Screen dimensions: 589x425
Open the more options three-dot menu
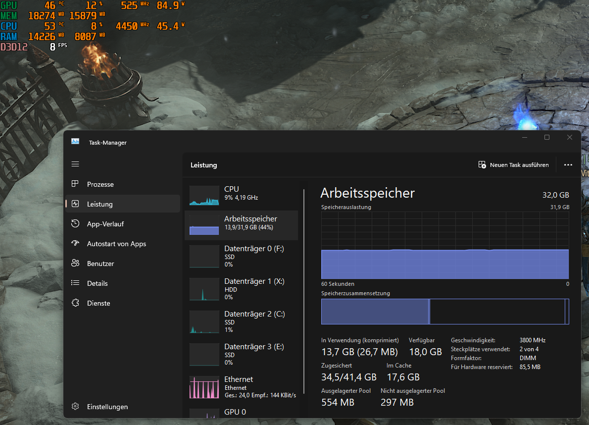point(568,164)
